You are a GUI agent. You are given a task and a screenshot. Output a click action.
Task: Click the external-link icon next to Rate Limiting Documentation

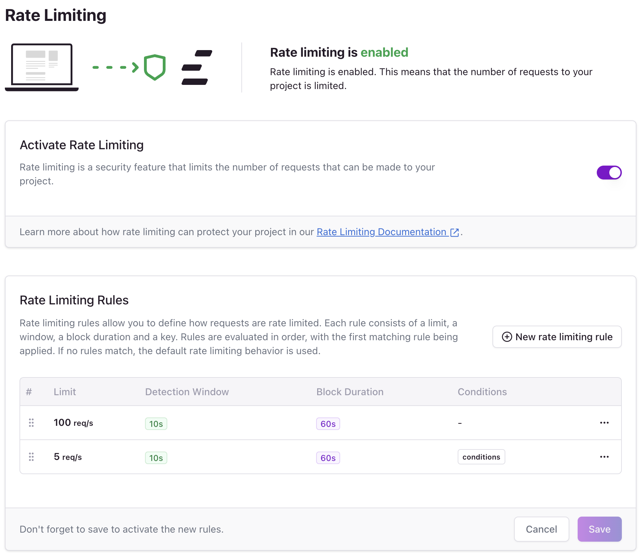tap(454, 232)
